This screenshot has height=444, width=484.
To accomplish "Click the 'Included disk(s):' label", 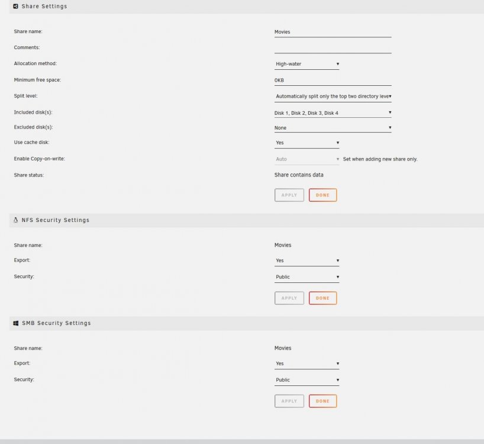I will (x=33, y=112).
